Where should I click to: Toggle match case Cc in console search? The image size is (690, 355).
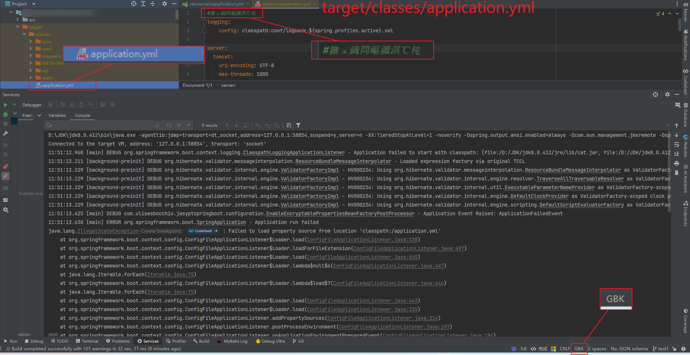click(x=169, y=125)
